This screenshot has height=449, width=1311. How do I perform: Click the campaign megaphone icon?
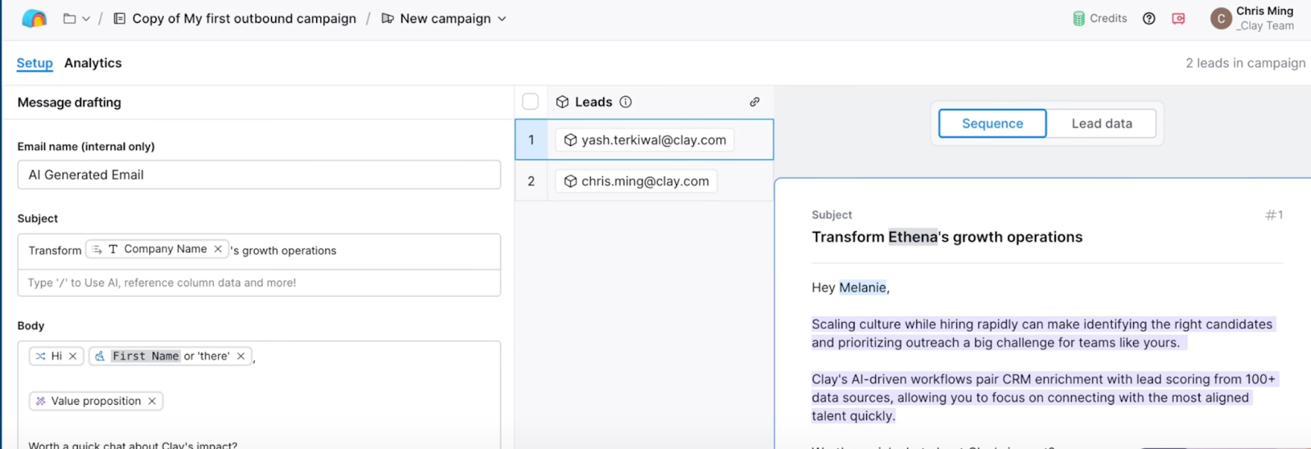(388, 18)
